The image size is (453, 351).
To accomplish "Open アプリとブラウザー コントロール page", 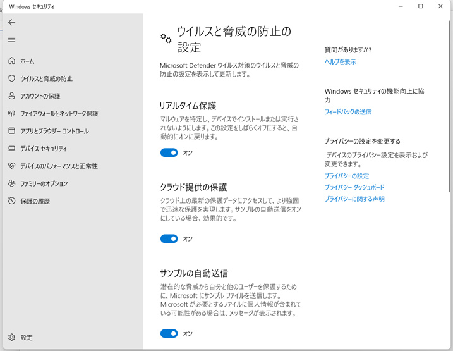I will (x=54, y=131).
